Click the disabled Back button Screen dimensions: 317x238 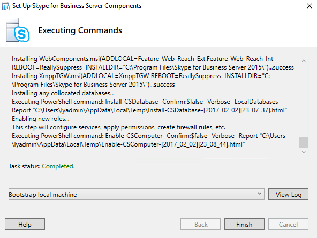tap(201, 224)
